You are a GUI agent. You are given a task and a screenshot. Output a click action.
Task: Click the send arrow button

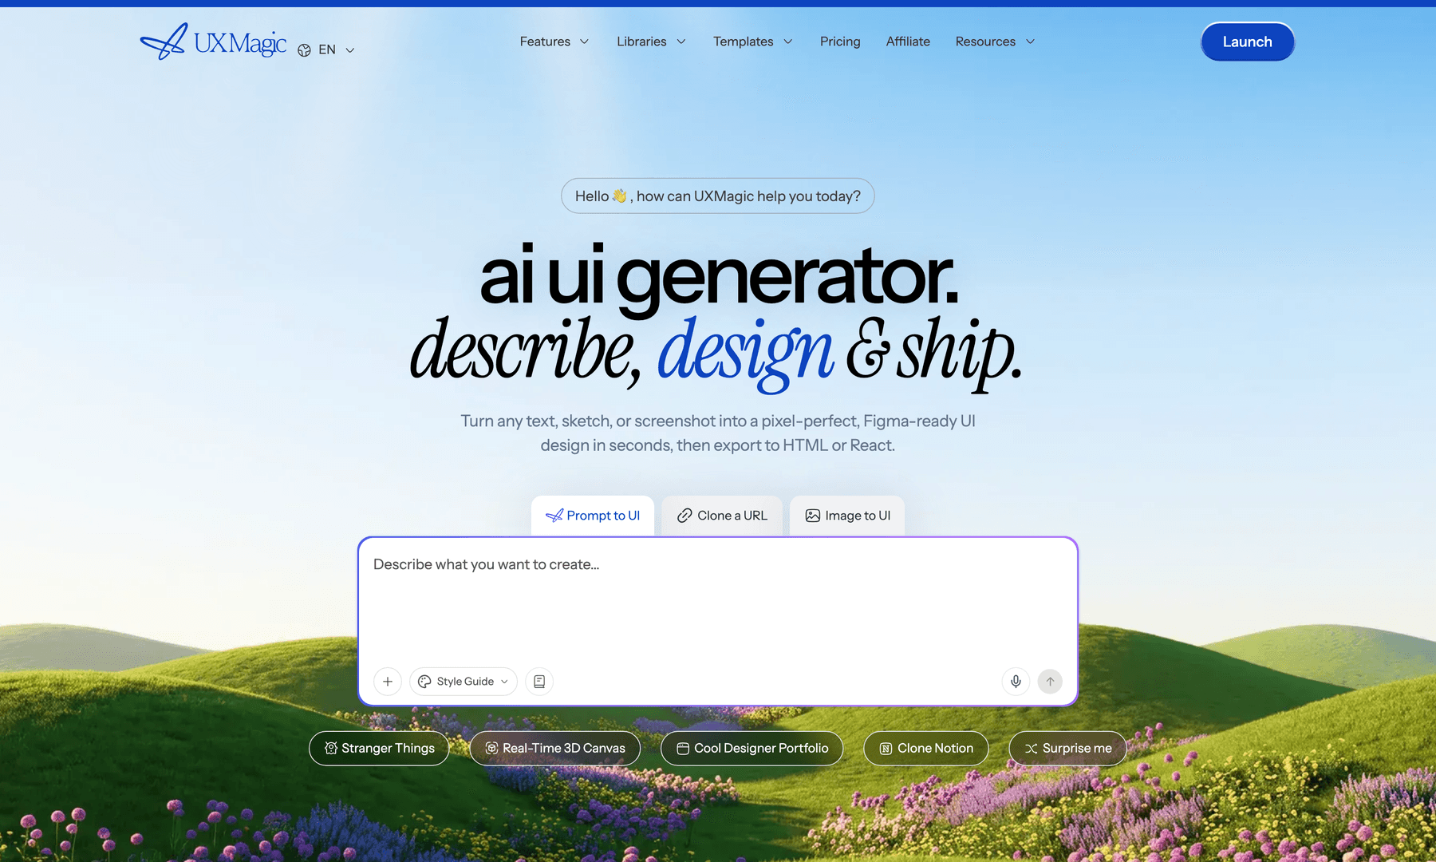[x=1050, y=682]
